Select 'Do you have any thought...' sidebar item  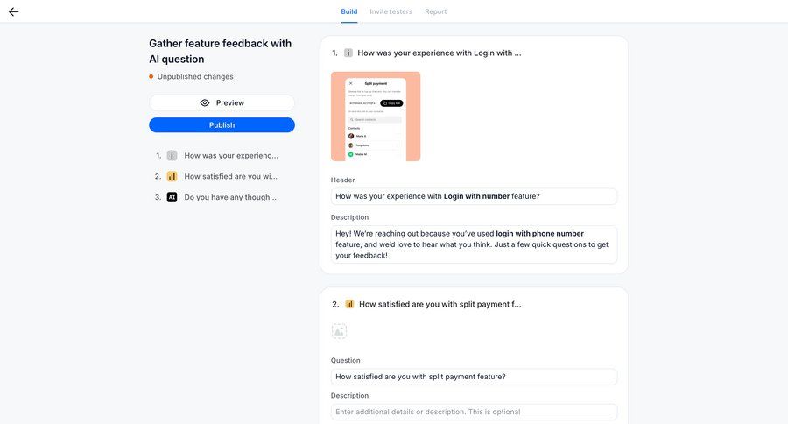tap(231, 197)
